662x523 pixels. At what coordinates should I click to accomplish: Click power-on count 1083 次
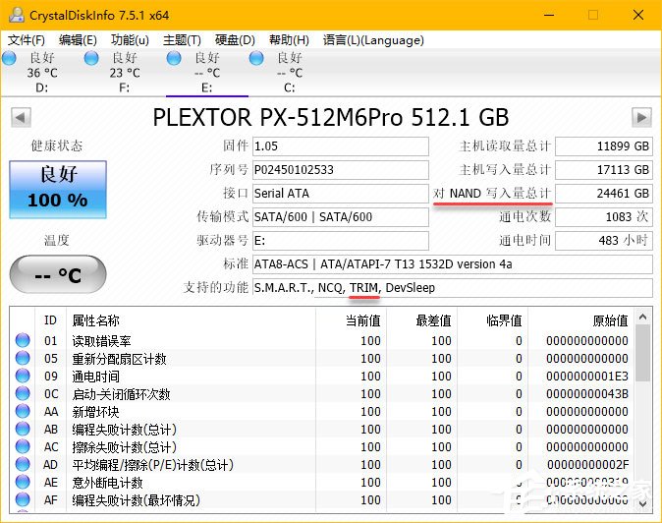click(x=604, y=217)
